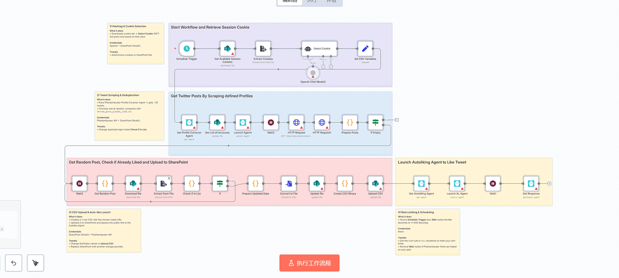
Task: Select the Convert to File node
Action: [289, 183]
